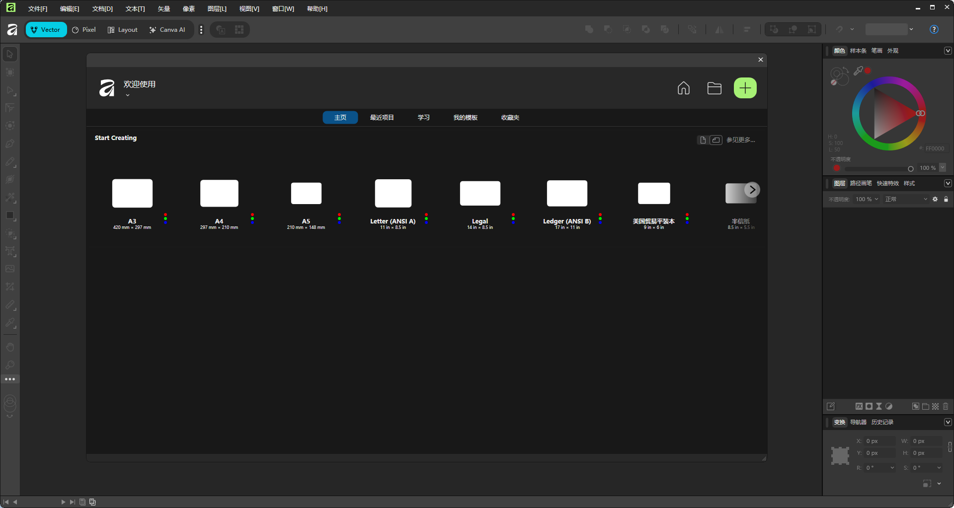Open the 文件[F] menu
The image size is (954, 508).
[x=38, y=8]
